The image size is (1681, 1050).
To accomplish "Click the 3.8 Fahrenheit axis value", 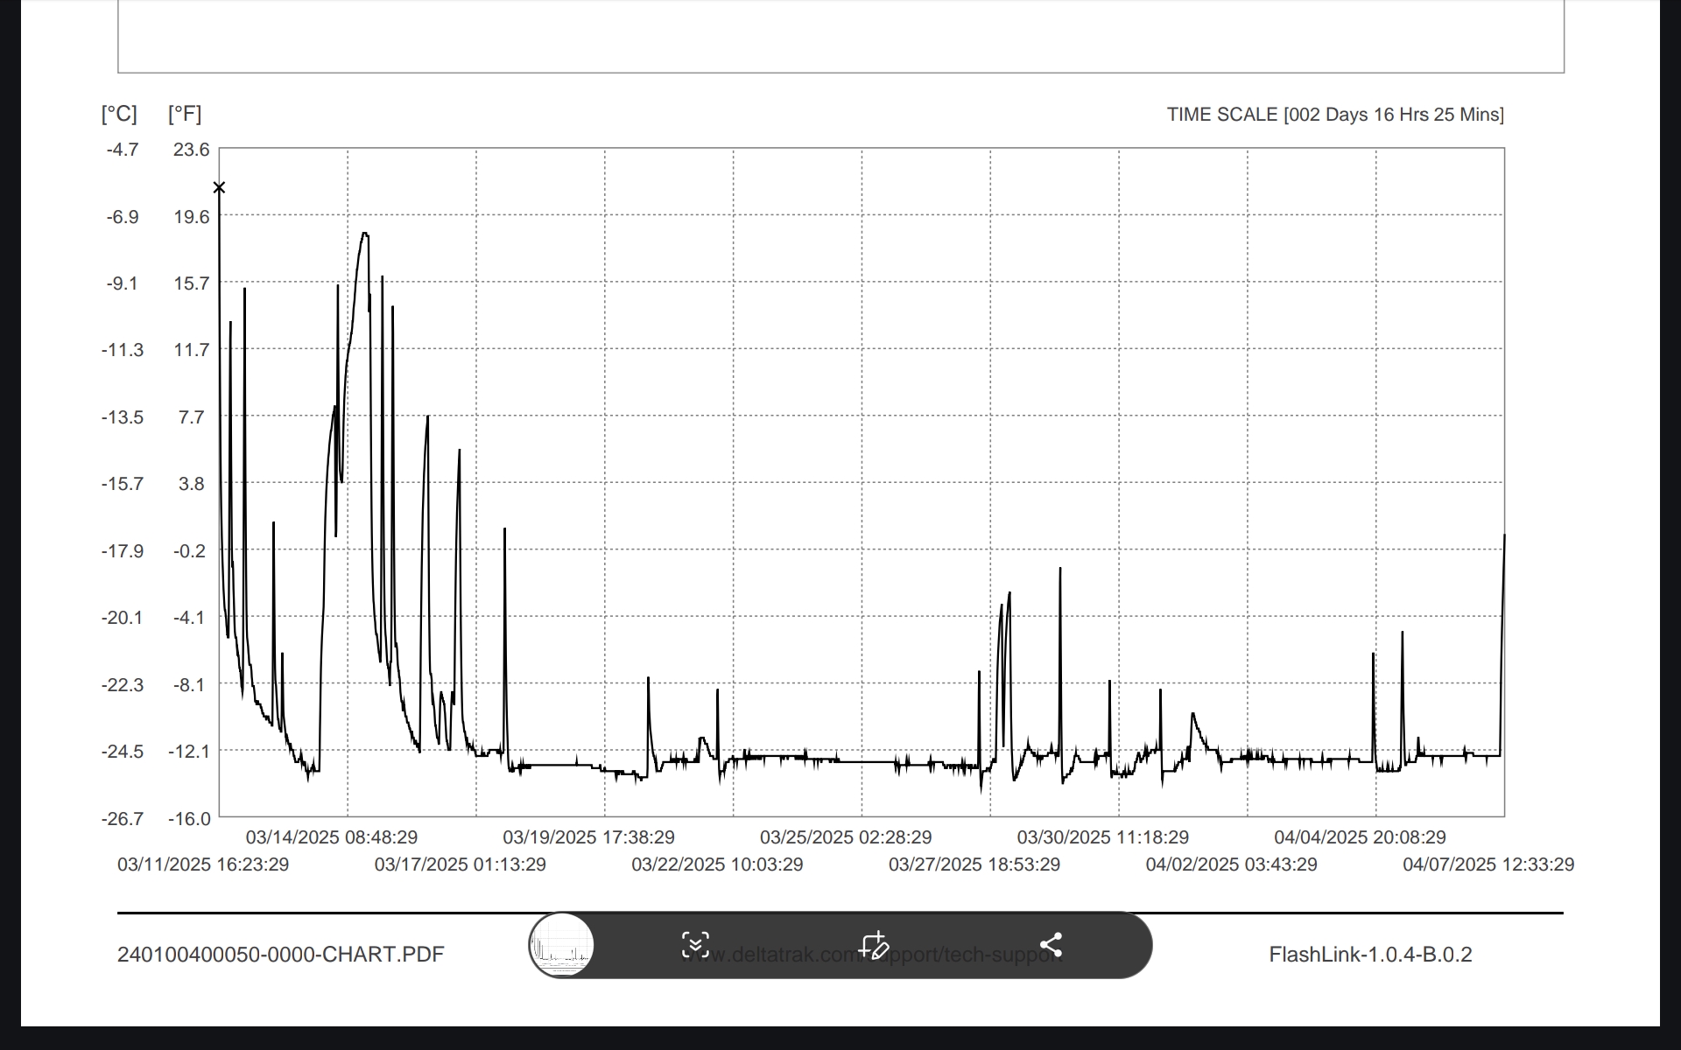I will click(x=191, y=484).
